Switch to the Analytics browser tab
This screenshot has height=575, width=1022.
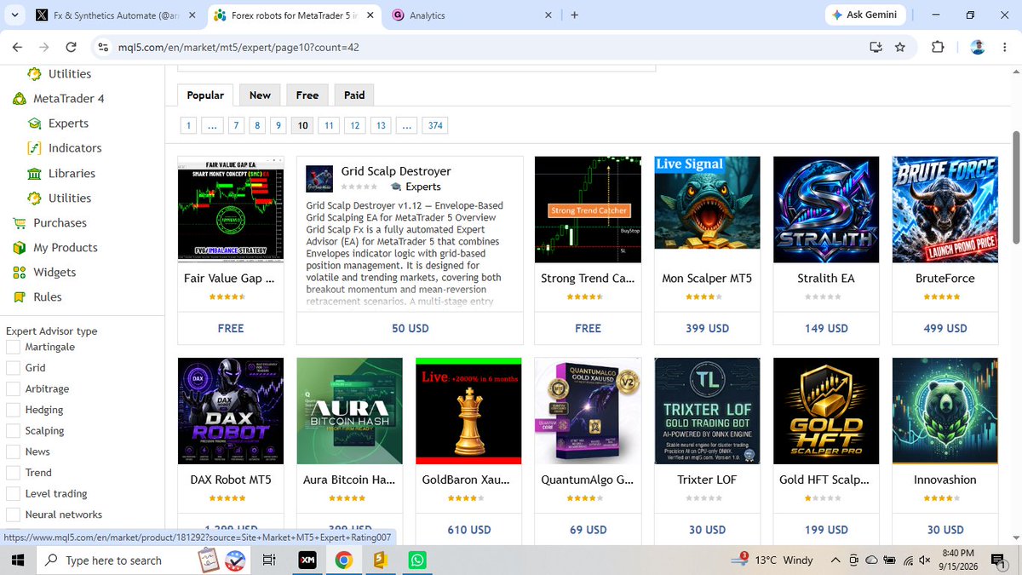[x=472, y=15]
